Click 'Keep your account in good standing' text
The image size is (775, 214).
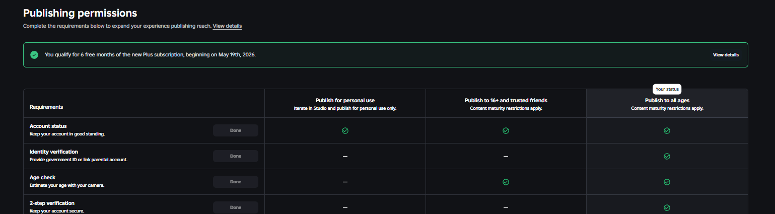point(67,134)
